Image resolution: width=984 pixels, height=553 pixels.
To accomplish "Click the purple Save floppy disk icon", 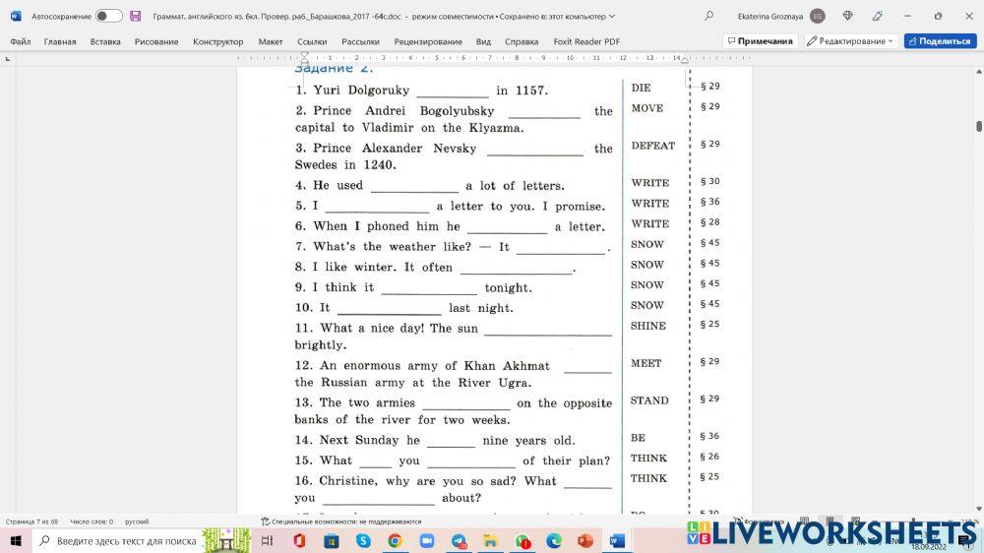I will point(135,16).
